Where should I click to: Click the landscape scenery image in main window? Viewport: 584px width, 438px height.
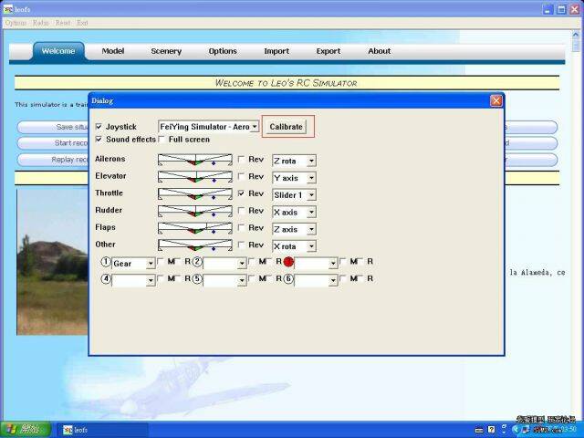[x=53, y=262]
